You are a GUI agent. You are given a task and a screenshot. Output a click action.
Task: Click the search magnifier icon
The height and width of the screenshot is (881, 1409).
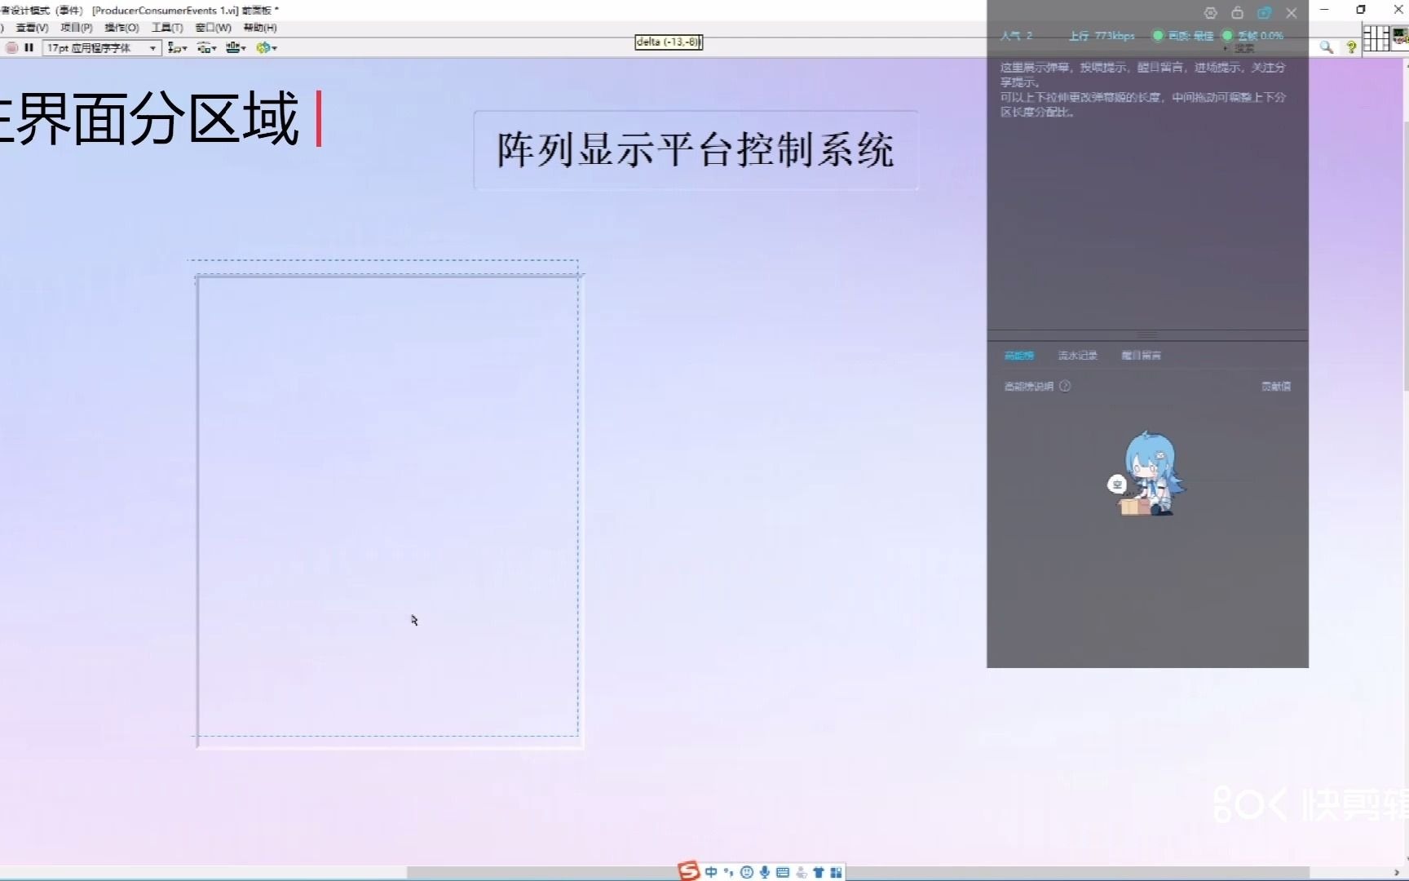tap(1327, 47)
